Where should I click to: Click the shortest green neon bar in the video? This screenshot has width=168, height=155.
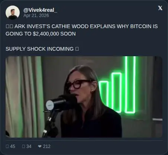click(104, 94)
